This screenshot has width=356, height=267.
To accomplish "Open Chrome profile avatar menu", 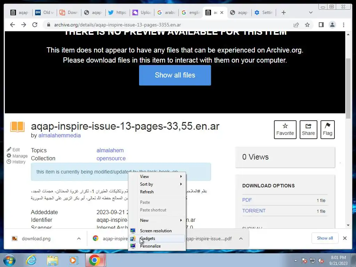I will (332, 25).
